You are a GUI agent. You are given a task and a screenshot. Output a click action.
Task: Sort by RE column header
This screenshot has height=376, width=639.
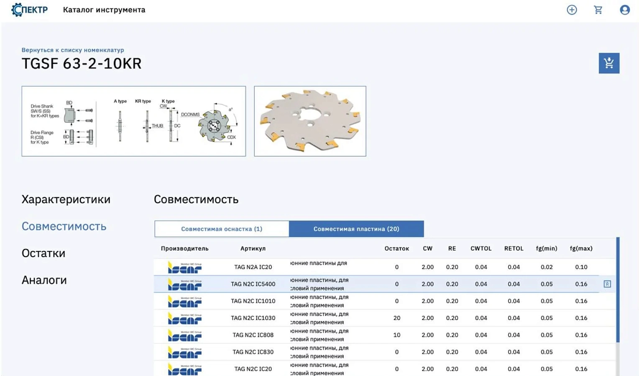[452, 248]
